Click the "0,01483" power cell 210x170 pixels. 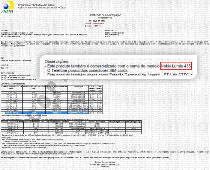pyautogui.click(x=36, y=124)
